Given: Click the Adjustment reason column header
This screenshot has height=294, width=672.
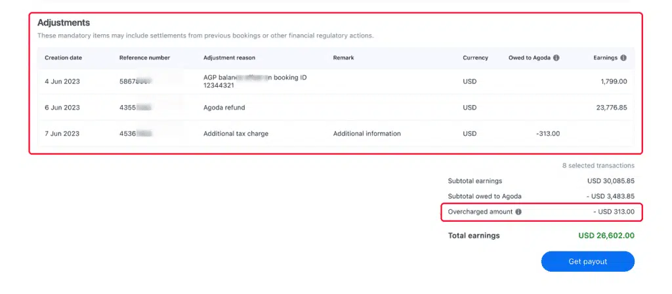Looking at the screenshot, I should click(230, 58).
